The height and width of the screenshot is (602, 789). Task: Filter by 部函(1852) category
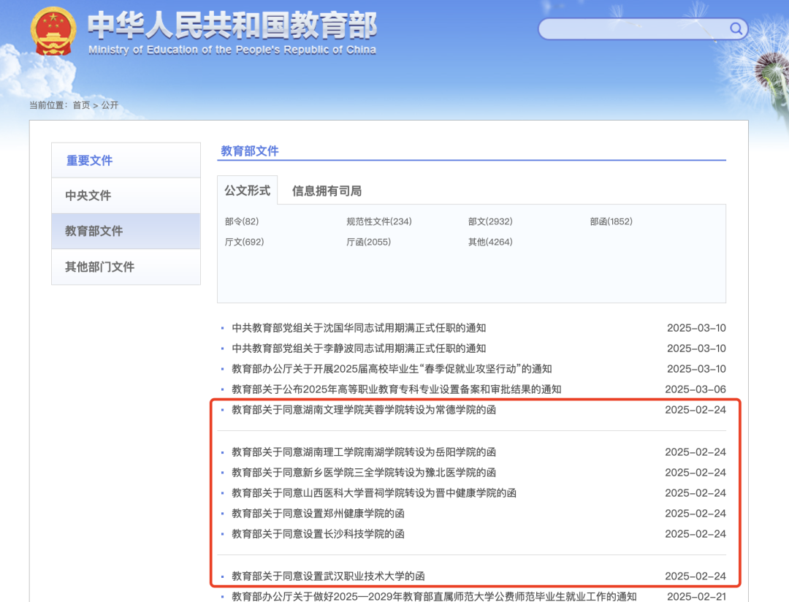[611, 221]
